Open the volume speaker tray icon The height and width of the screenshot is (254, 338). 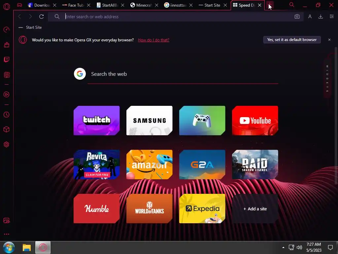[x=299, y=247]
